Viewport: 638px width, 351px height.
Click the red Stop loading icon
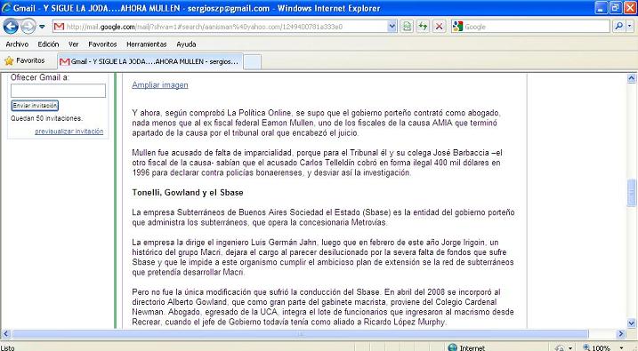(439, 27)
